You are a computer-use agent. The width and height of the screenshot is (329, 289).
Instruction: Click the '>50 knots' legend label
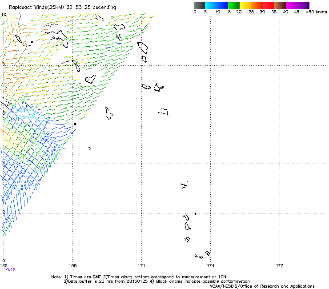pyautogui.click(x=316, y=12)
